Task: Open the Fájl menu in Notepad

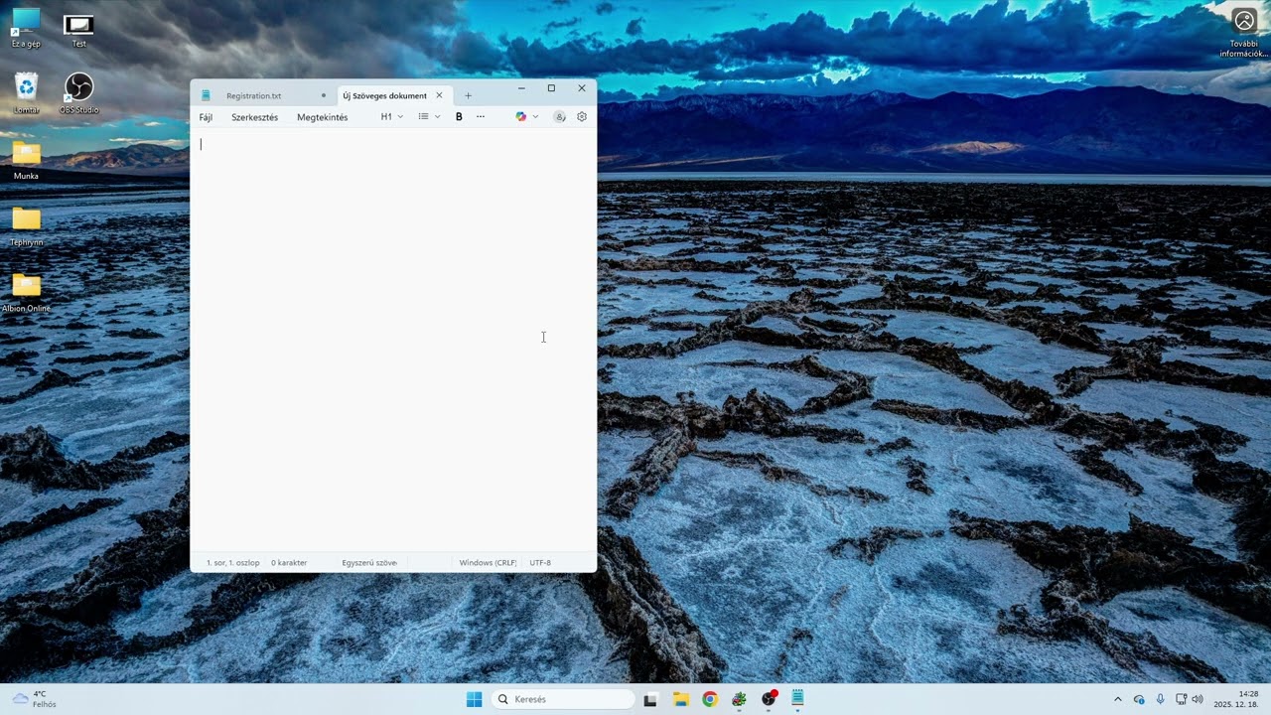Action: (206, 117)
